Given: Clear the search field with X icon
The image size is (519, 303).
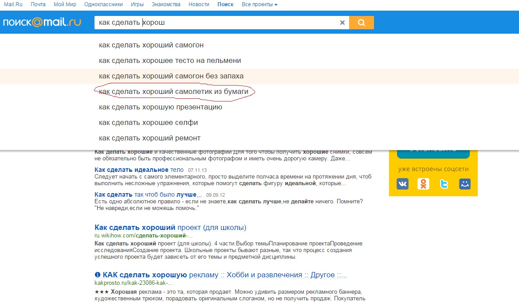Looking at the screenshot, I should pos(342,23).
